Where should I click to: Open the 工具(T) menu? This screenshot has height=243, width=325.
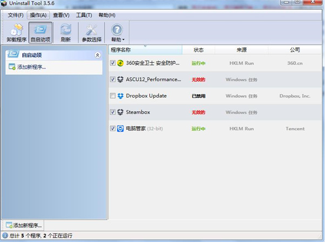84,15
